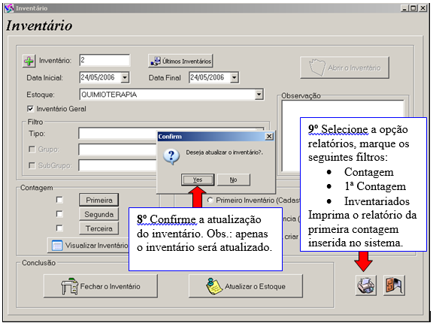Viewport: 433px width, 326px height.
Task: Click the exit door icon
Action: (394, 285)
